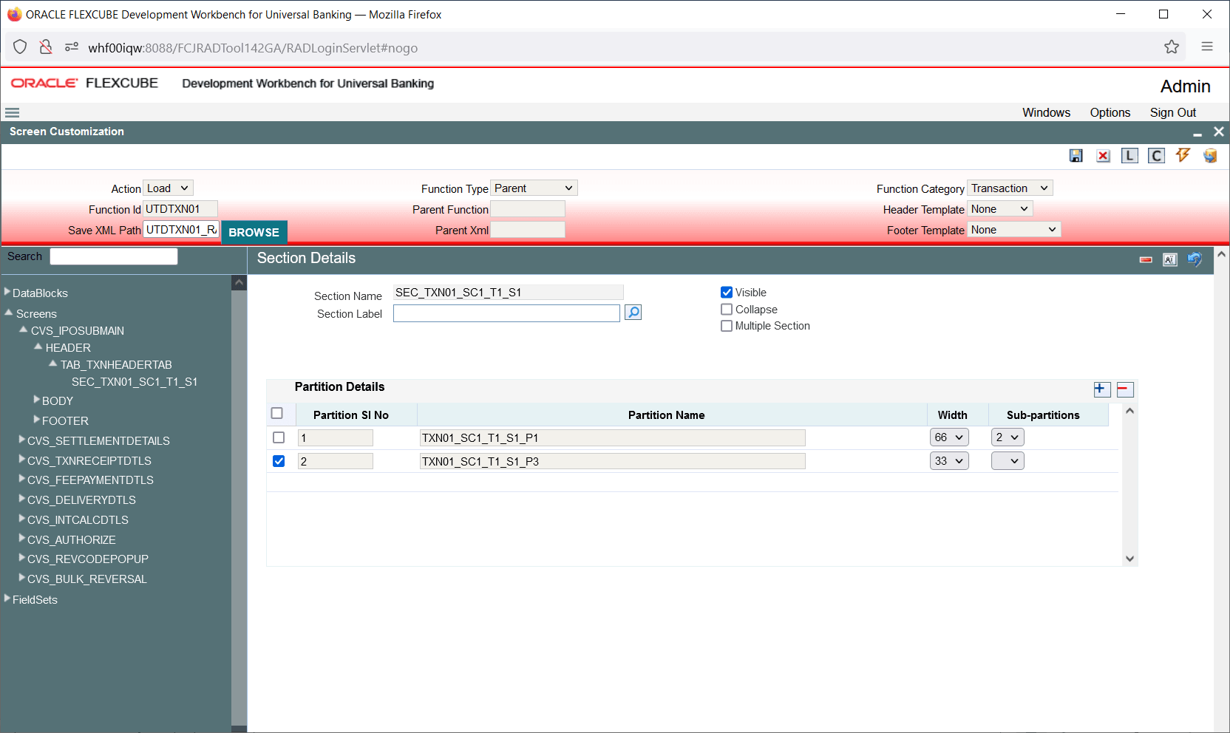Viewport: 1230px width, 733px height.
Task: Click the BROWSE button
Action: point(254,232)
